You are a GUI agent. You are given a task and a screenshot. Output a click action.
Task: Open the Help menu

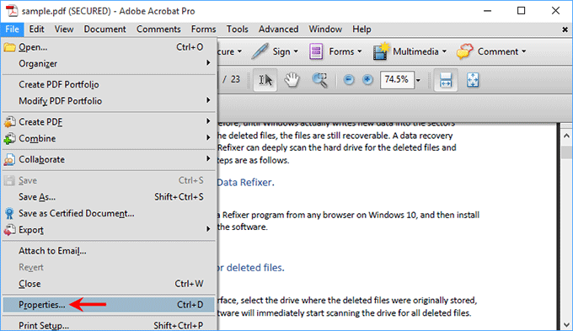361,29
